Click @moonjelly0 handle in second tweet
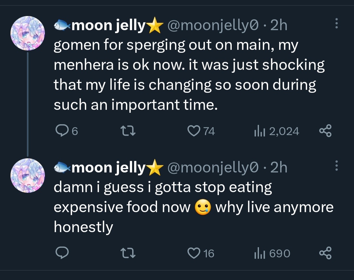Image resolution: width=354 pixels, height=280 pixels. (x=213, y=168)
